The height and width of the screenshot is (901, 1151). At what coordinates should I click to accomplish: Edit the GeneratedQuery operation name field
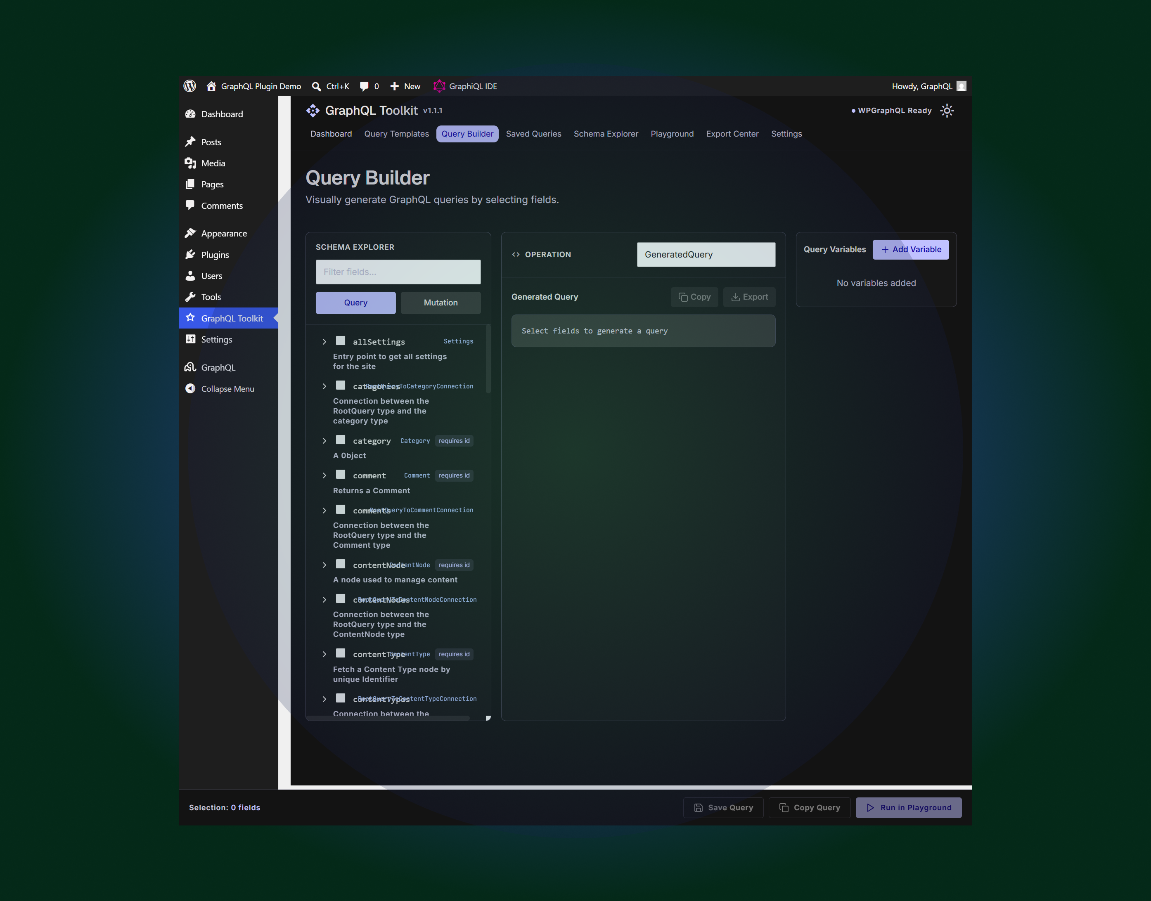point(706,255)
